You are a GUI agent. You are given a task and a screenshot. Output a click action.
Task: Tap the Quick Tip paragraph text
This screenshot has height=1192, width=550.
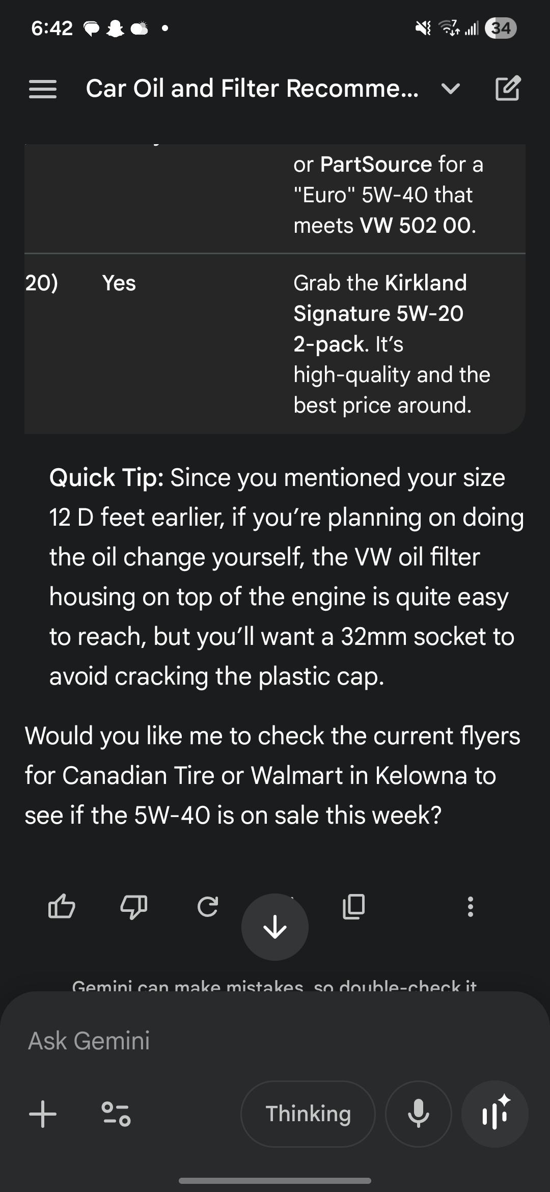(x=285, y=577)
